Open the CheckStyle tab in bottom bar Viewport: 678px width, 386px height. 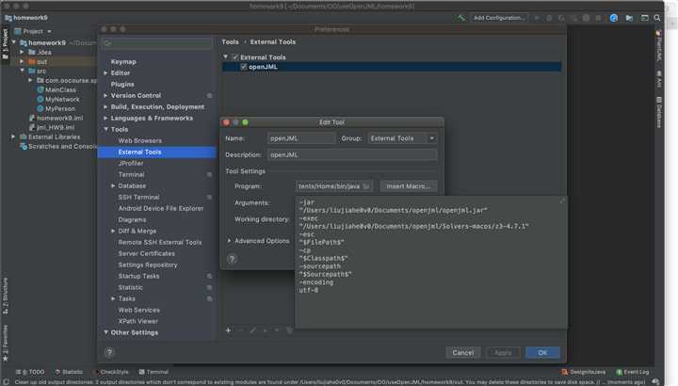tap(111, 372)
